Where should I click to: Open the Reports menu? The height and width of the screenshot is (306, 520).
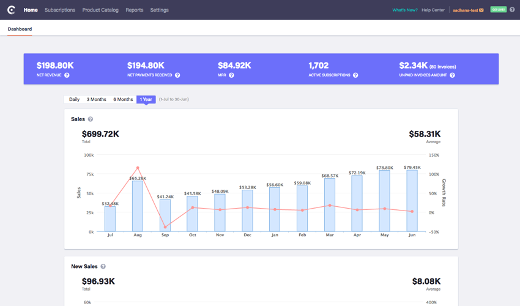click(x=135, y=10)
